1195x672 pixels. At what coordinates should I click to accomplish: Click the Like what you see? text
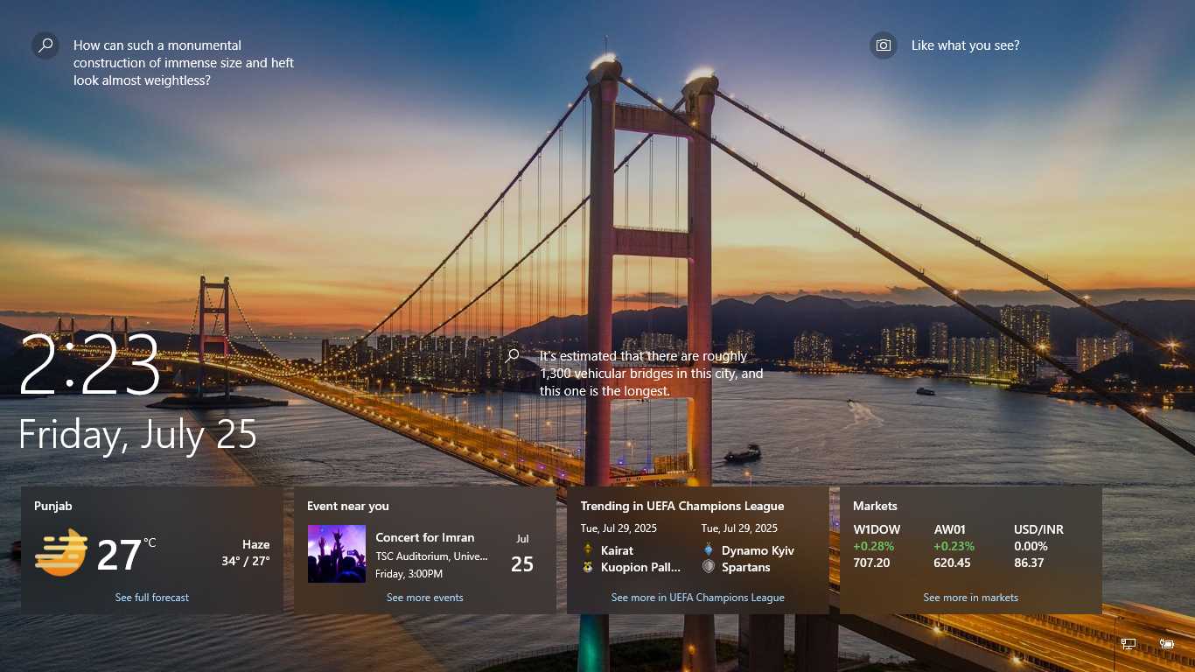click(x=966, y=45)
